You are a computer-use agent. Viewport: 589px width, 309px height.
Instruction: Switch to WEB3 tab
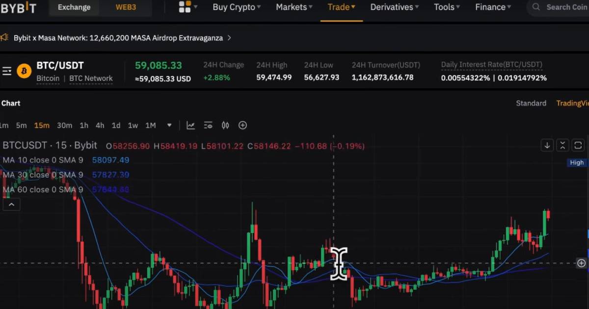coord(126,7)
